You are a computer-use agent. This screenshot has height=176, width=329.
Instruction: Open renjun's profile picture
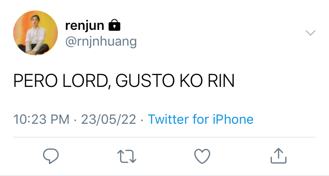(36, 33)
